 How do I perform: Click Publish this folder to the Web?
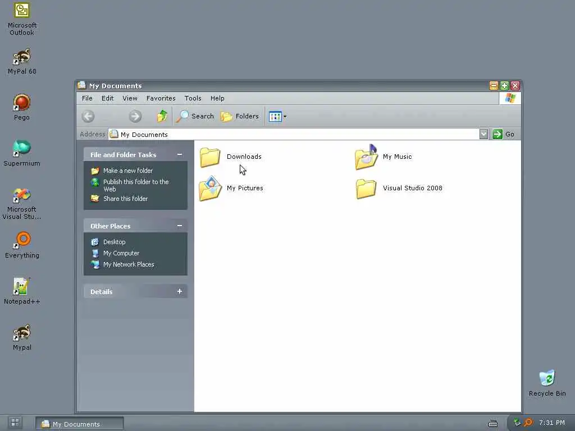pos(136,185)
